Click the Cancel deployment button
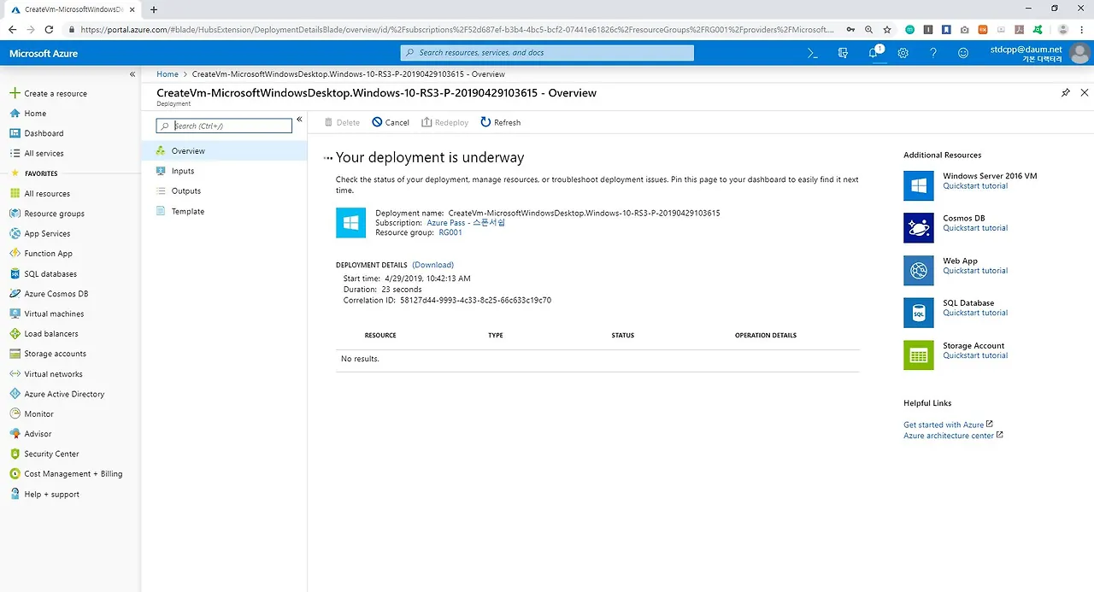Viewport: 1094px width, 592px height. (x=391, y=123)
